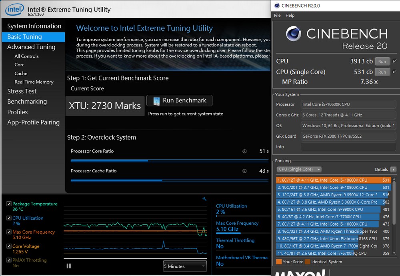Click the Cinebench sphere logo
Image resolution: width=400 pixels, height=276 pixels.
(x=293, y=34)
